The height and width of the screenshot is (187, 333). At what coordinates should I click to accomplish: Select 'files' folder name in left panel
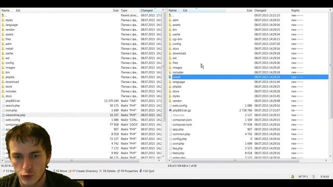[8, 39]
